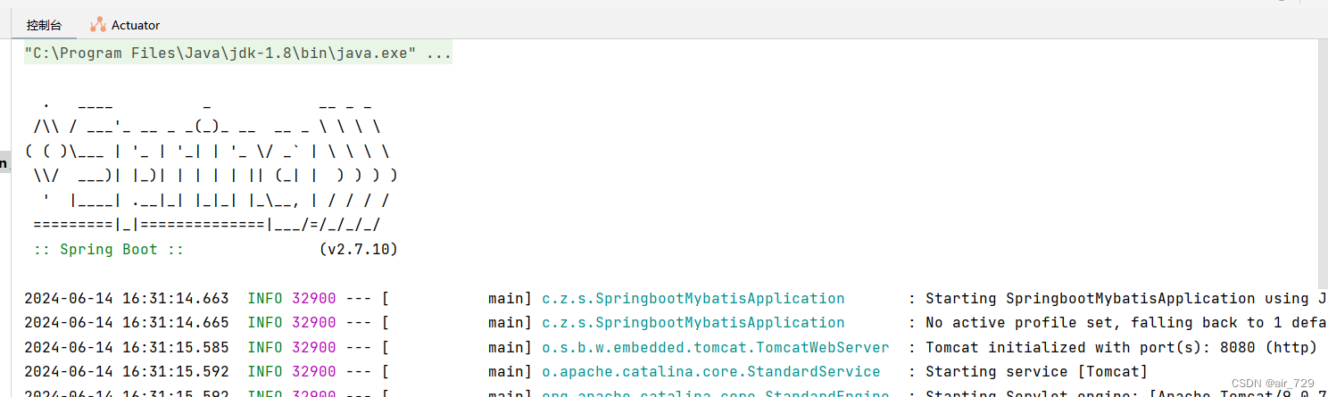Image resolution: width=1328 pixels, height=397 pixels.
Task: Select the ':: Spring Boot ::' banner text
Action: click(x=108, y=250)
